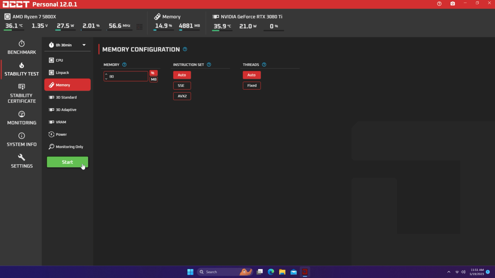Open the help question mark in titlebar
The width and height of the screenshot is (495, 278).
point(439,4)
